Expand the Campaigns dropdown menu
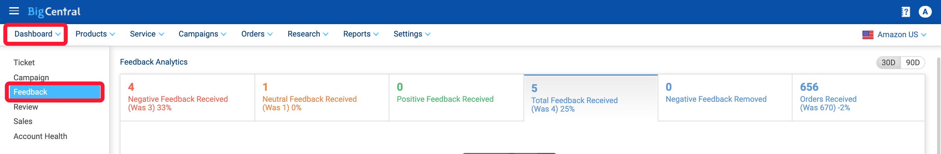941x154 pixels. point(203,34)
